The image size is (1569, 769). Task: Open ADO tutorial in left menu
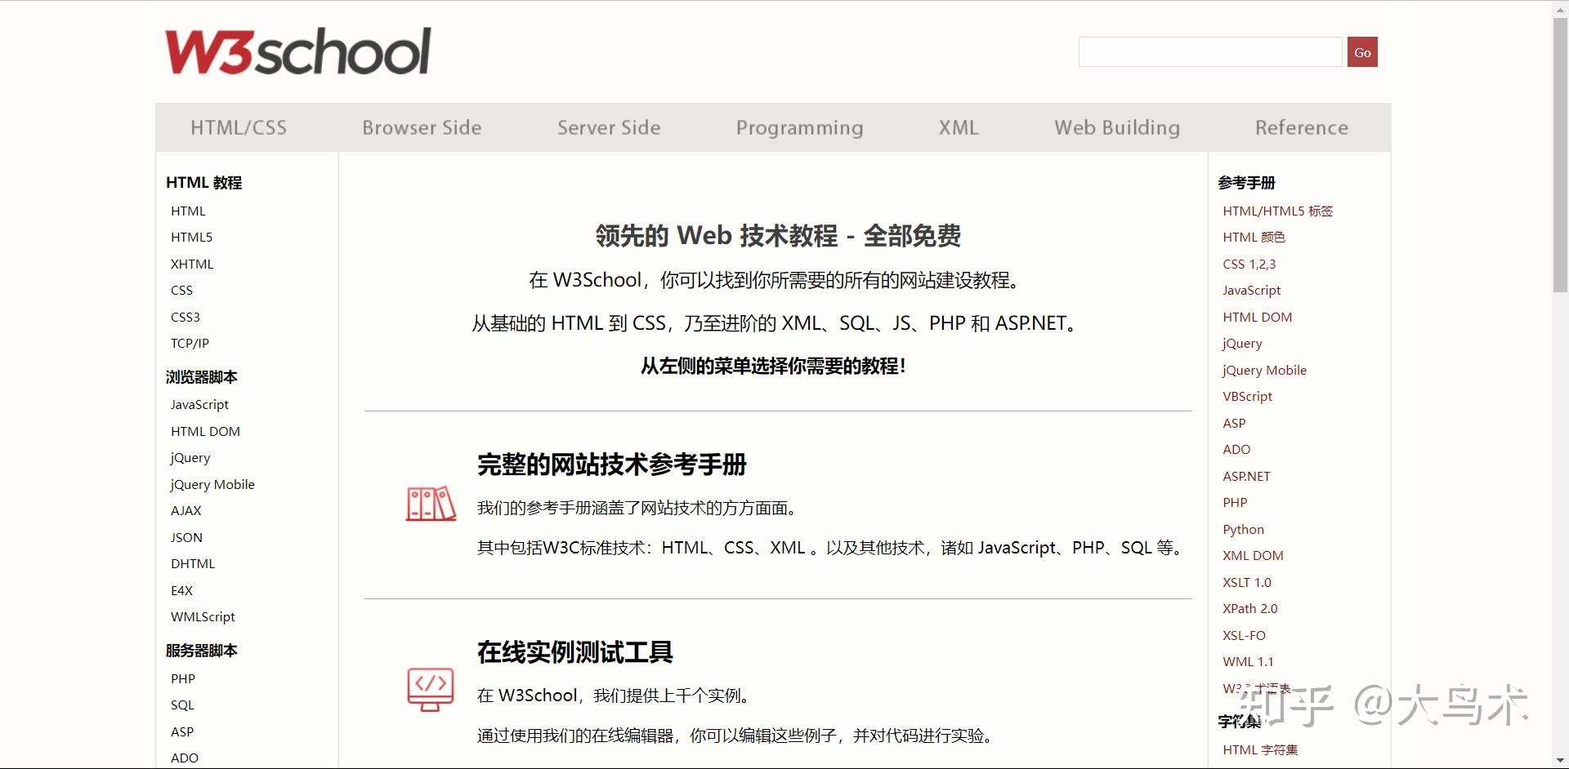(185, 758)
